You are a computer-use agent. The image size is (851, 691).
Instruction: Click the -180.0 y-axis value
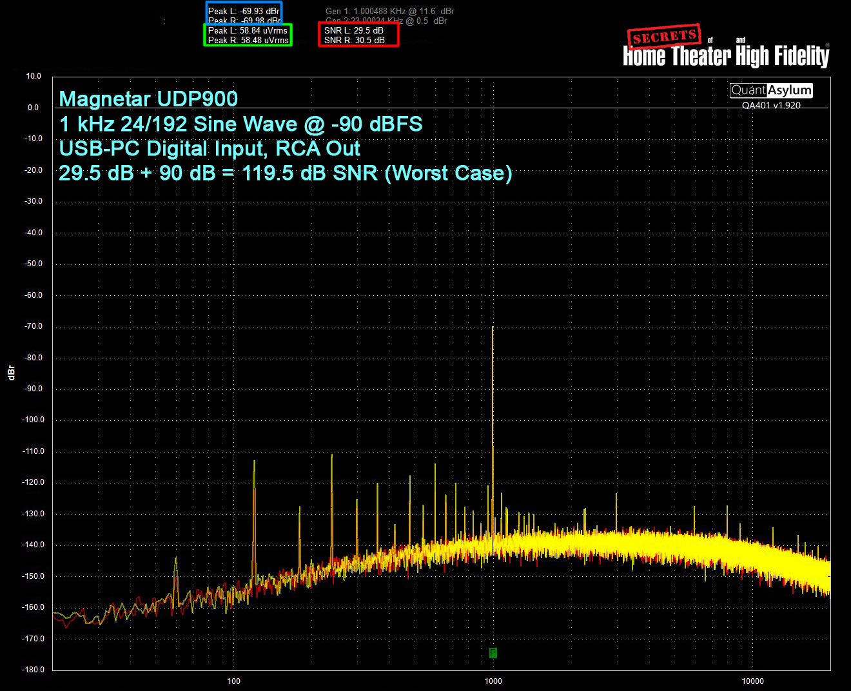pos(32,670)
